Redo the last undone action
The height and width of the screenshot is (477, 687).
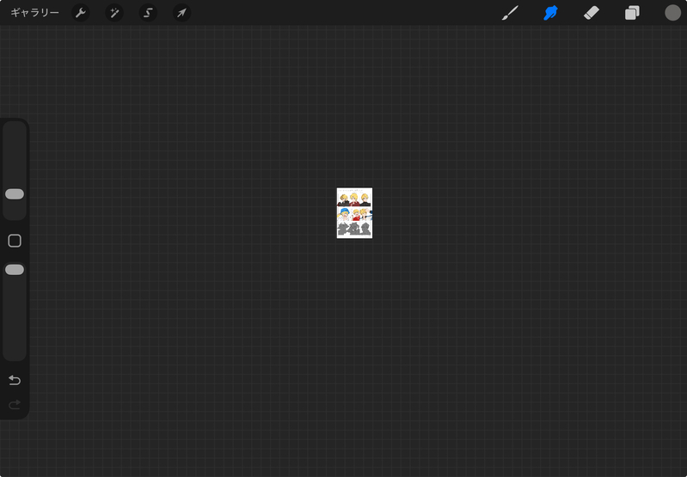coord(15,404)
